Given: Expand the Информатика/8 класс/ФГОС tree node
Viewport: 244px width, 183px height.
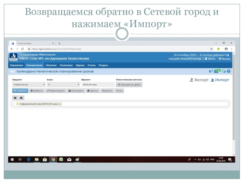Looking at the screenshot, I should tap(14, 104).
